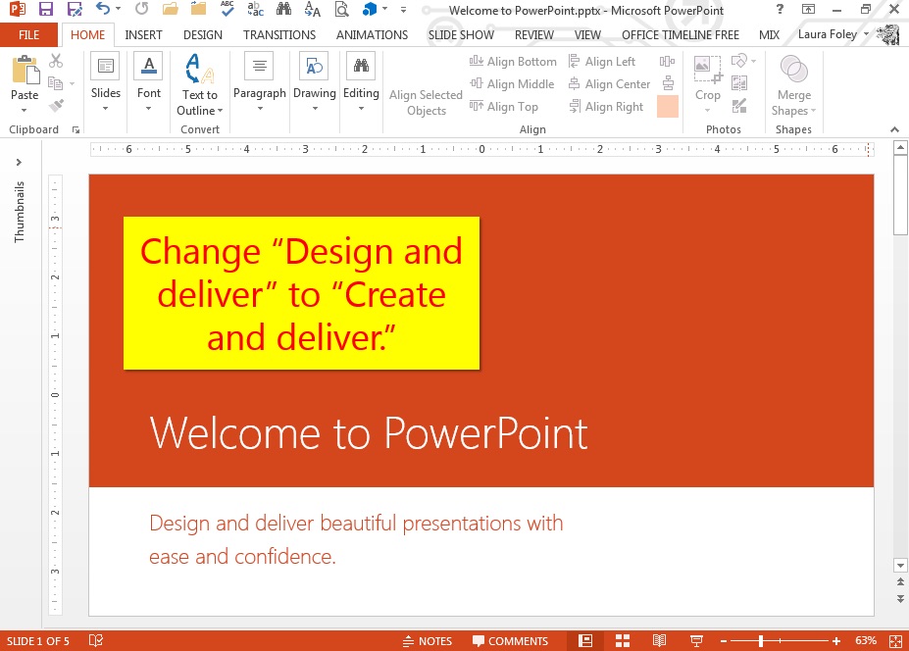This screenshot has width=909, height=651.
Task: Open the Clipboard dialog launcher
Action: [x=76, y=129]
